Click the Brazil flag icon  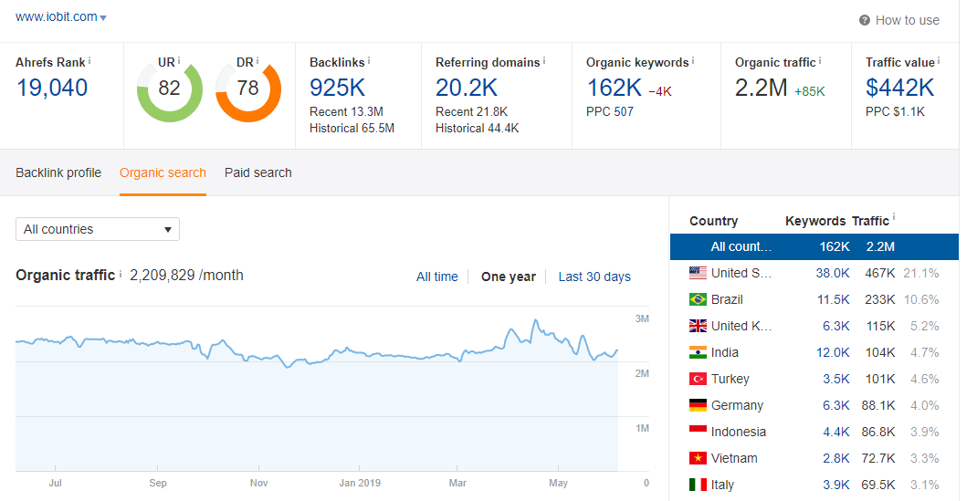pos(698,299)
